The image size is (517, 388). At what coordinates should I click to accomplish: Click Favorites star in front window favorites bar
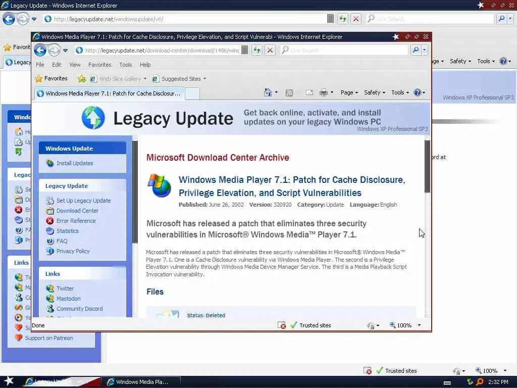38,78
